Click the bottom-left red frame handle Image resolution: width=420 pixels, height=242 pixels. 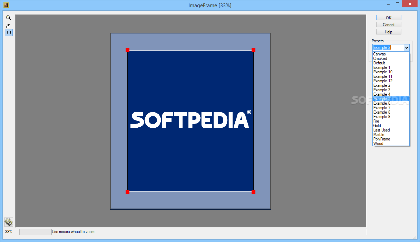[127, 192]
